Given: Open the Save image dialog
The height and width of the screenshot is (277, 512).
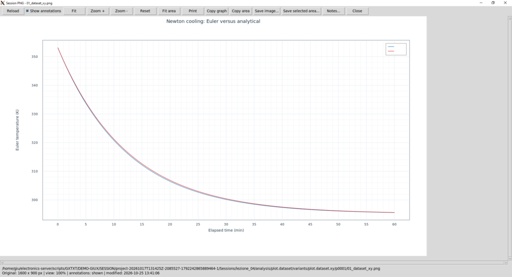Looking at the screenshot, I should (267, 11).
